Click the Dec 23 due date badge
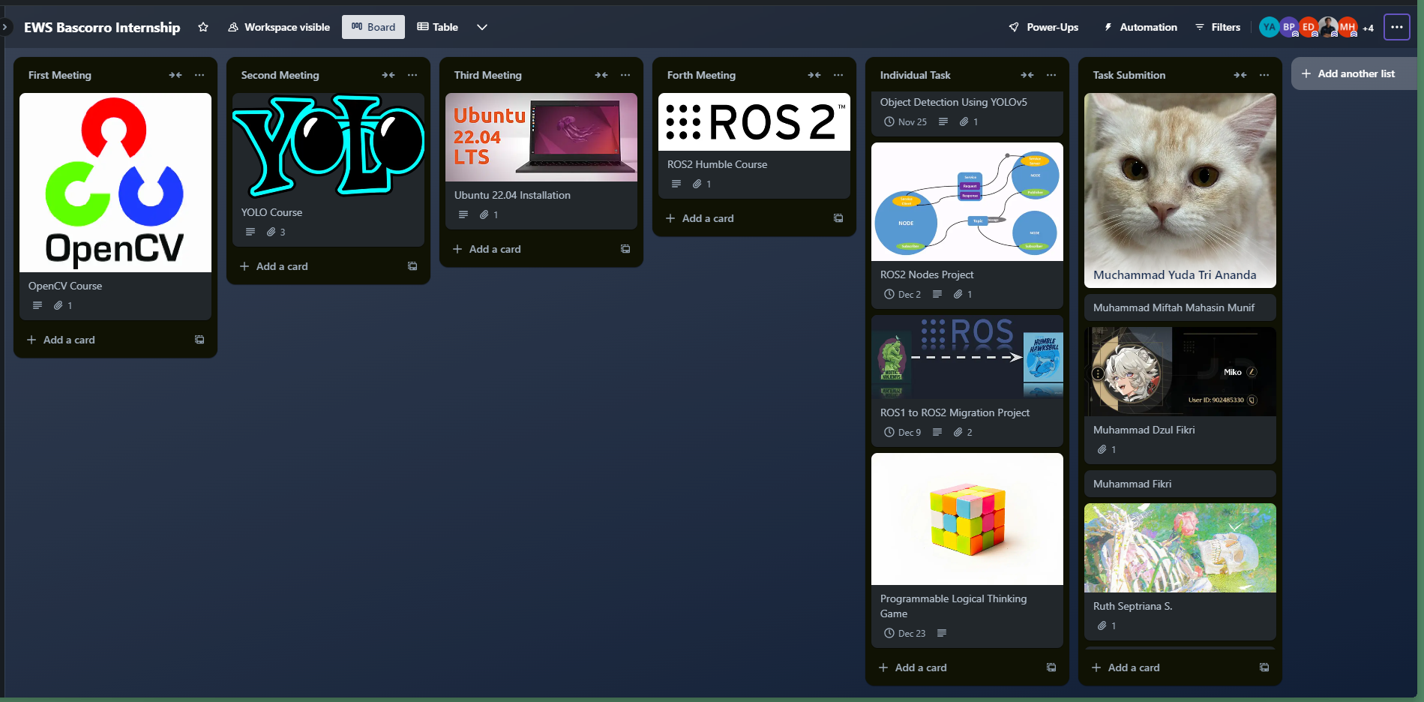 coord(905,633)
